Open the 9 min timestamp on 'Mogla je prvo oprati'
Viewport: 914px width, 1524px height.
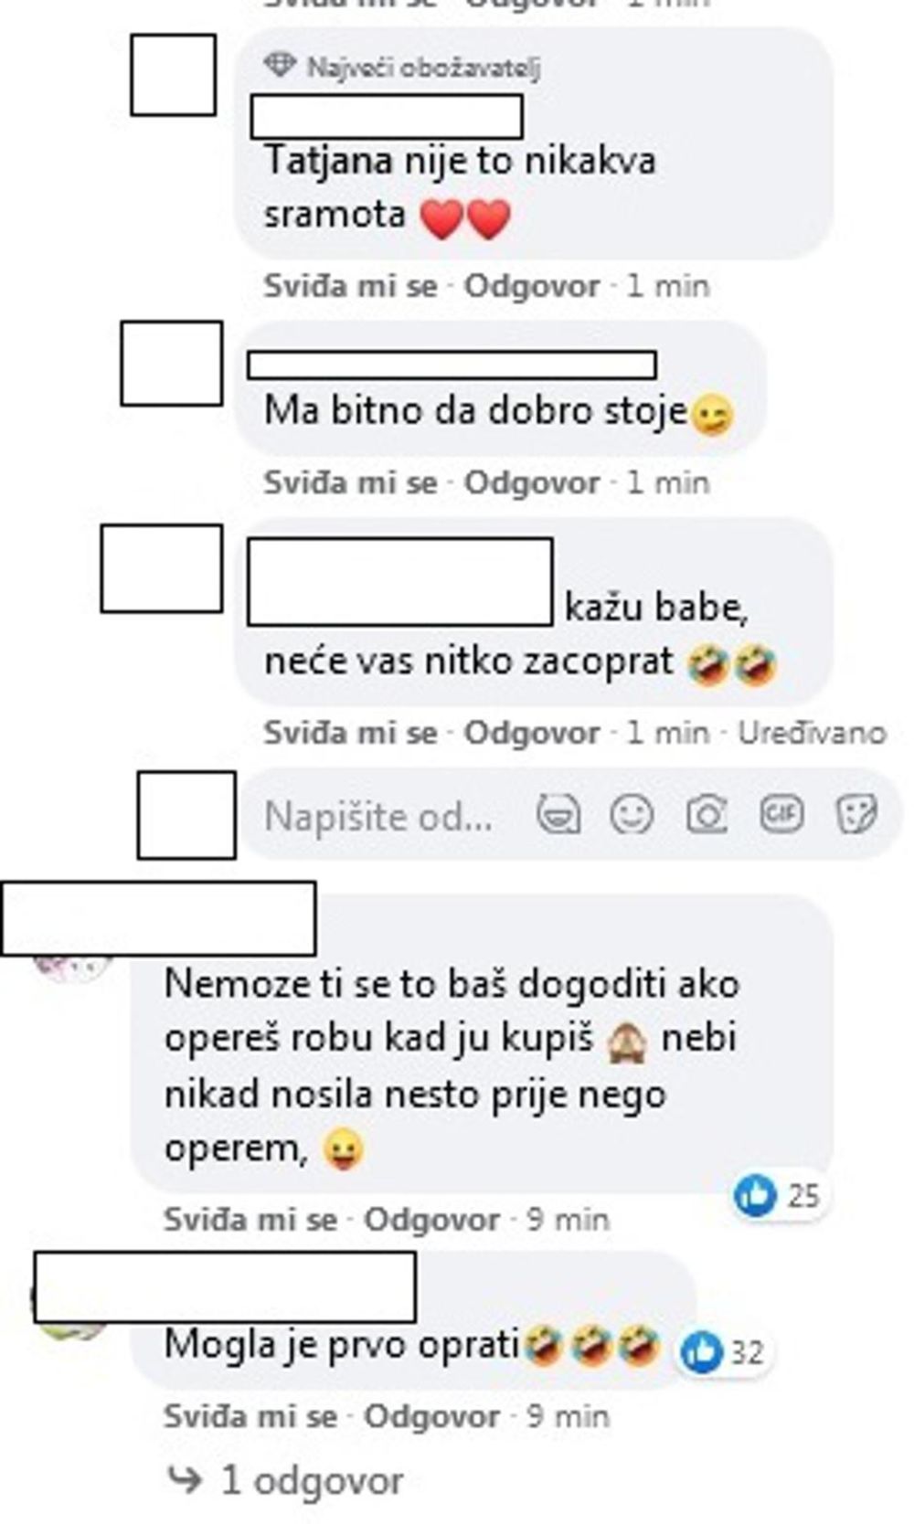tap(568, 1417)
